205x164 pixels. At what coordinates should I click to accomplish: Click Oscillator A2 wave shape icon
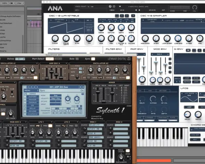(100, 78)
